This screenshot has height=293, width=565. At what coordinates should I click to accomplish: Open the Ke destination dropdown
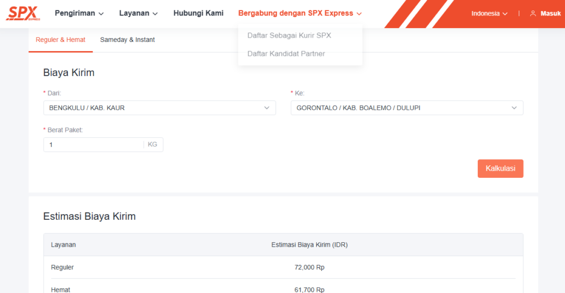point(407,108)
